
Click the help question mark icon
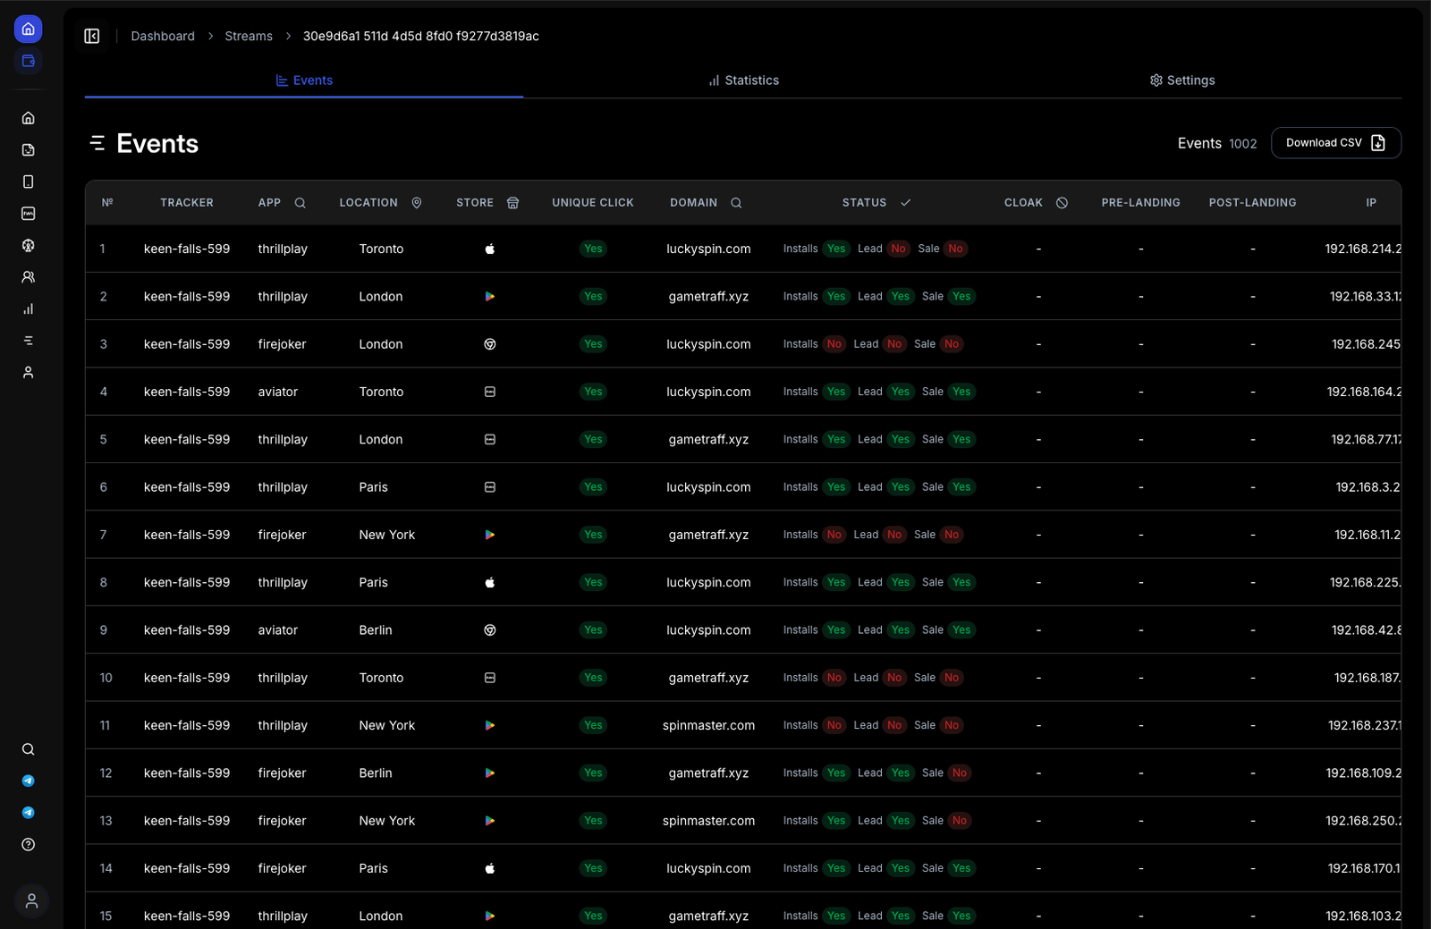pyautogui.click(x=29, y=845)
